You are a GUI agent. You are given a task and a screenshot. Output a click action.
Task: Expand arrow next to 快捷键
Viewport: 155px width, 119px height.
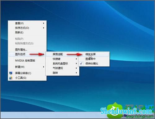coord(76,59)
